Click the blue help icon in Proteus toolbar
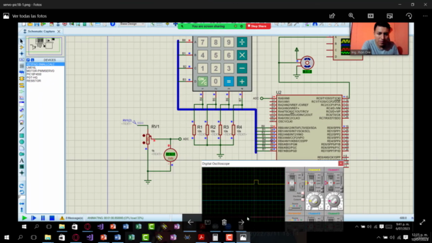The height and width of the screenshot is (243, 432). pyautogui.click(x=113, y=24)
